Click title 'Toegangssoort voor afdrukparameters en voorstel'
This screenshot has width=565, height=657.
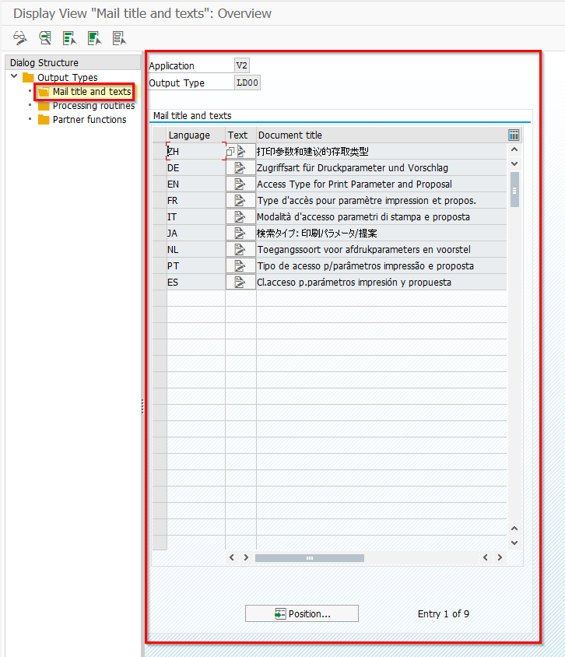click(x=364, y=249)
